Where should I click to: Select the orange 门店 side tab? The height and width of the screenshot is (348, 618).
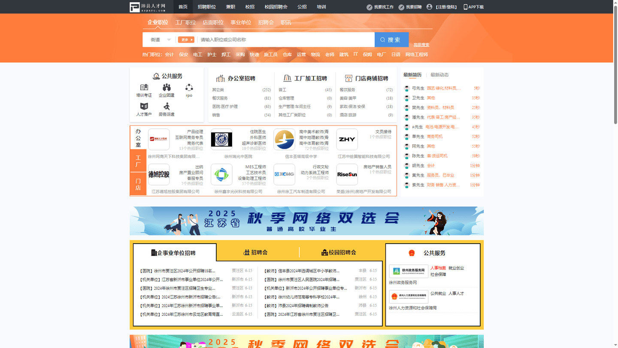(138, 184)
